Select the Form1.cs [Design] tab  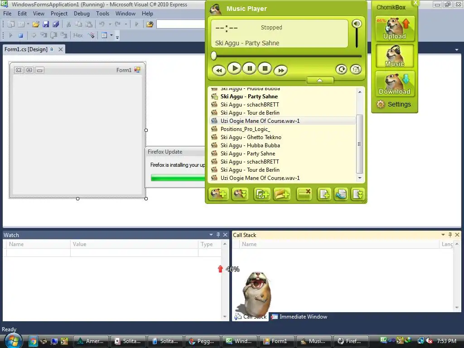26,49
